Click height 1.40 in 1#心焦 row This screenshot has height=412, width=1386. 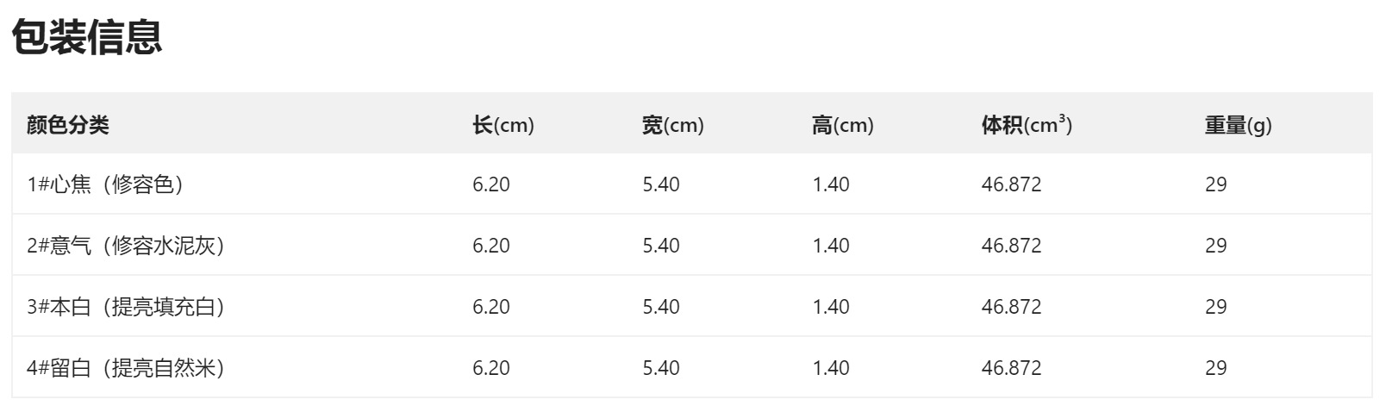click(x=831, y=184)
